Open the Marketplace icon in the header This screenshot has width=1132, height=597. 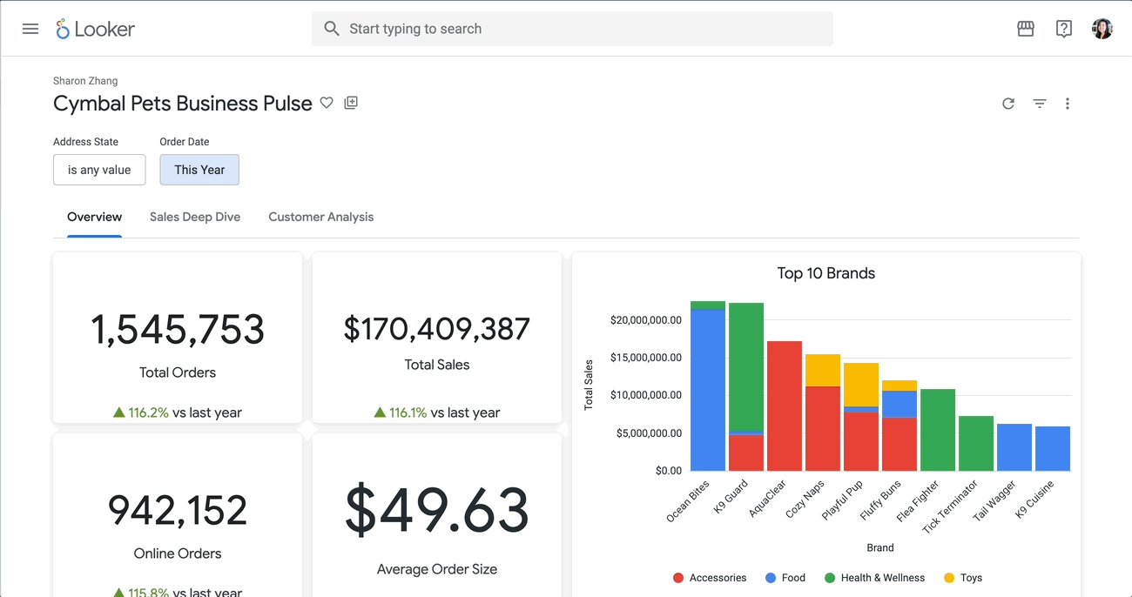[x=1025, y=28]
